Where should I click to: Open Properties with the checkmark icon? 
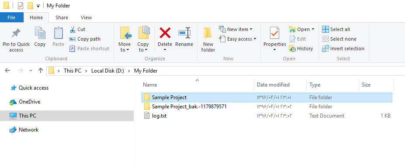tap(274, 33)
